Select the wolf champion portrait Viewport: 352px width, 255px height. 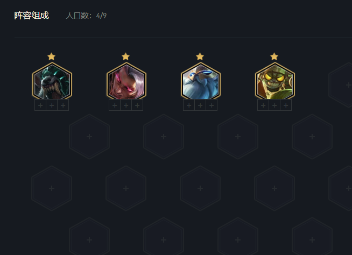[52, 81]
